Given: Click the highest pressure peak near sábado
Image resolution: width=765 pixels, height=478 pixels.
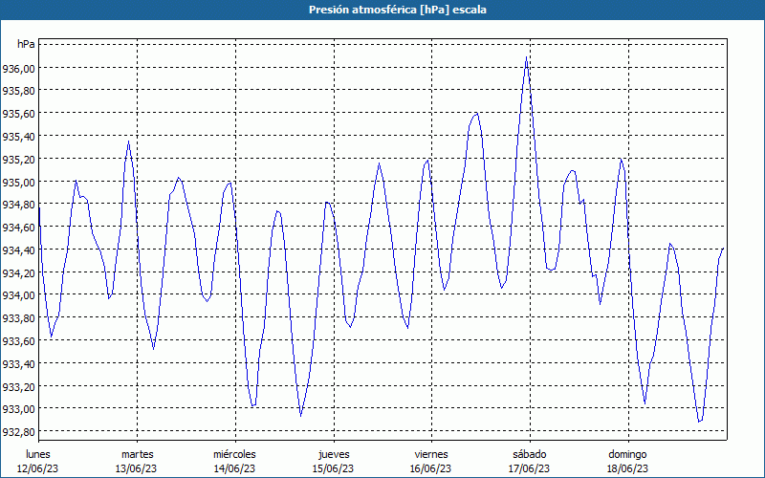Looking at the screenshot, I should [526, 57].
